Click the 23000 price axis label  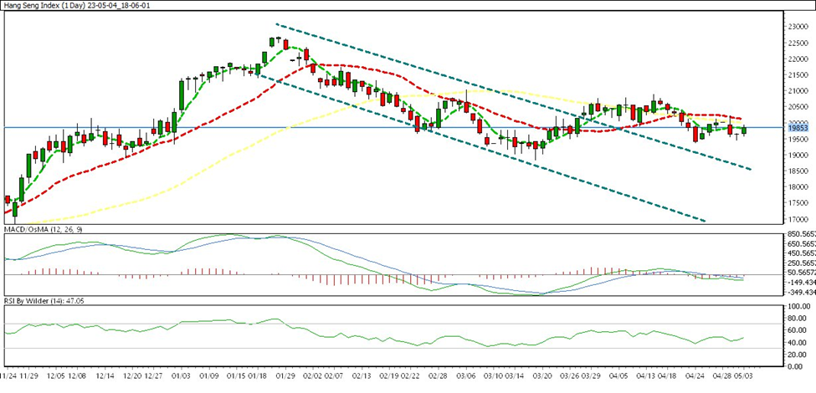click(798, 26)
